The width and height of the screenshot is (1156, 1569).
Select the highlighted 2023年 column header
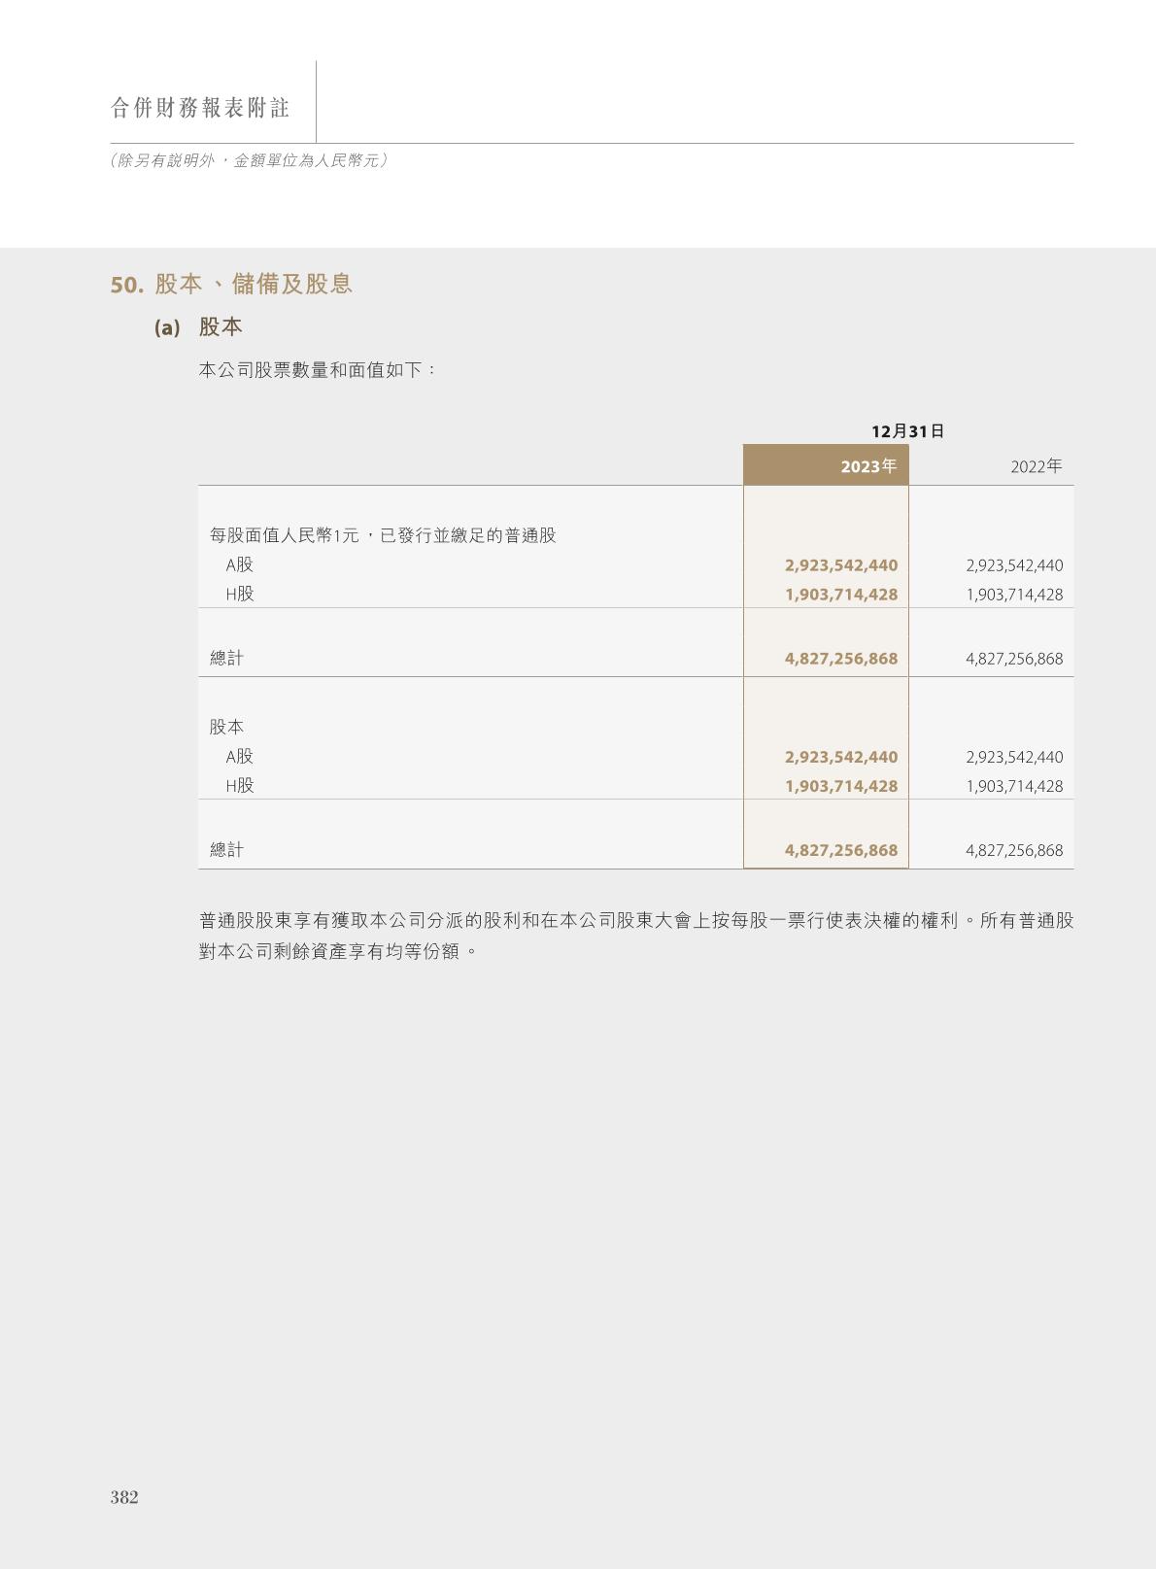tap(868, 466)
